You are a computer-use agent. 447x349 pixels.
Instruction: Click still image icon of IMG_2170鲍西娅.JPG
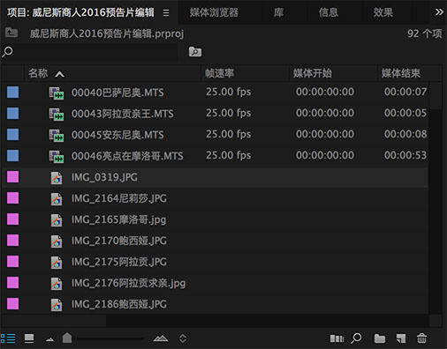click(57, 241)
